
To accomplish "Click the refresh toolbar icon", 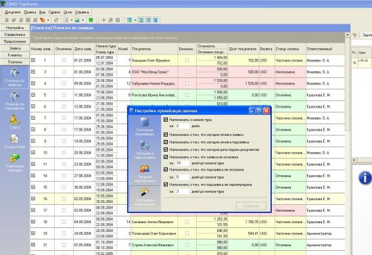I will (x=56, y=20).
